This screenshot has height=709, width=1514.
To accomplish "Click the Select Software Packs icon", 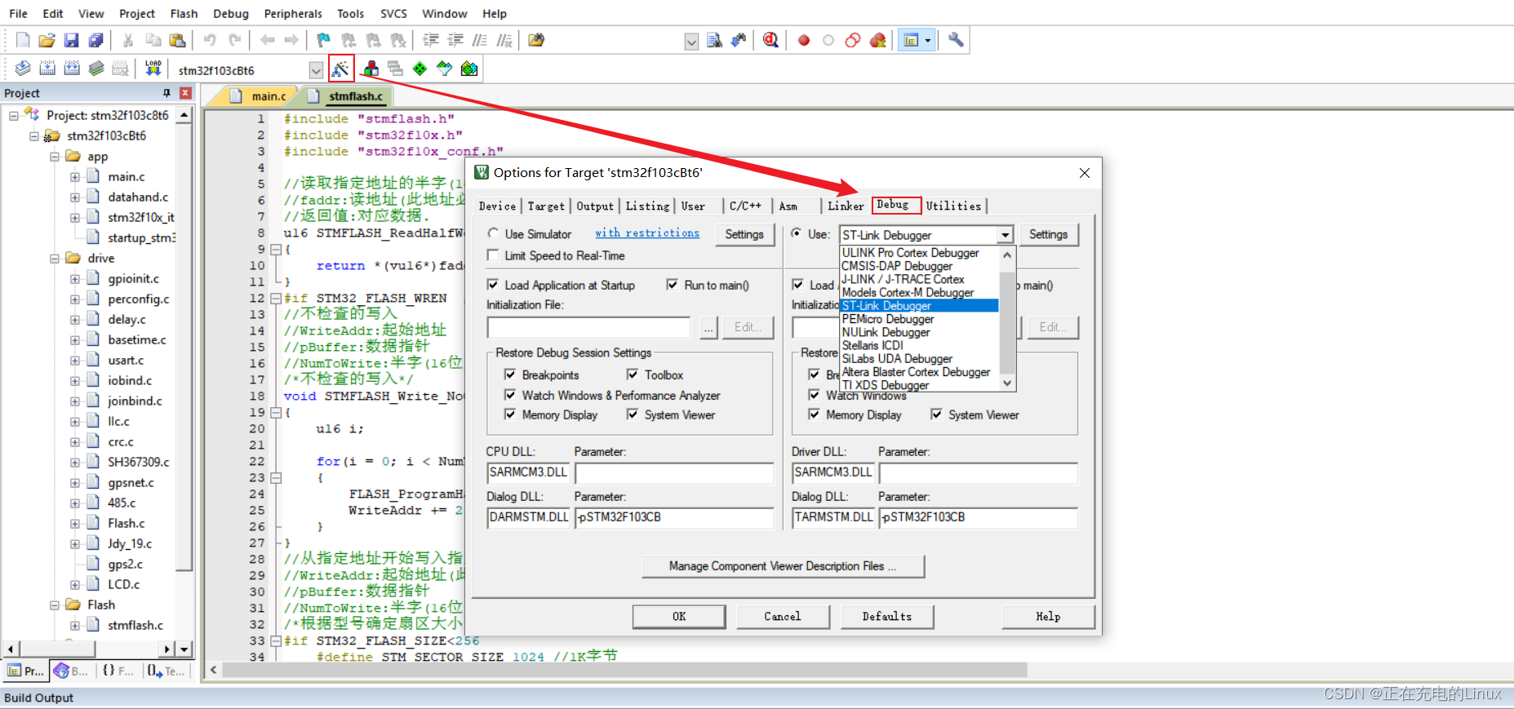I will coord(444,69).
